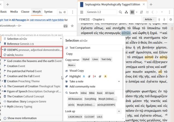Apply the blue A highlight style
174x122 pixels.
point(84,76)
